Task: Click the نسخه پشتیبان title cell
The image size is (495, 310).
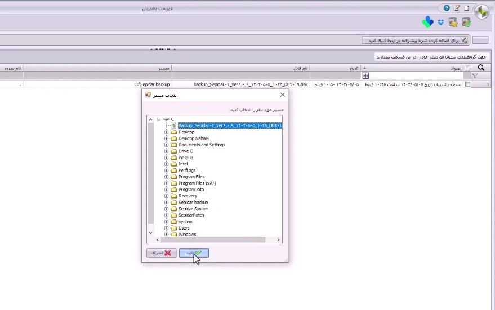Action: coord(412,84)
